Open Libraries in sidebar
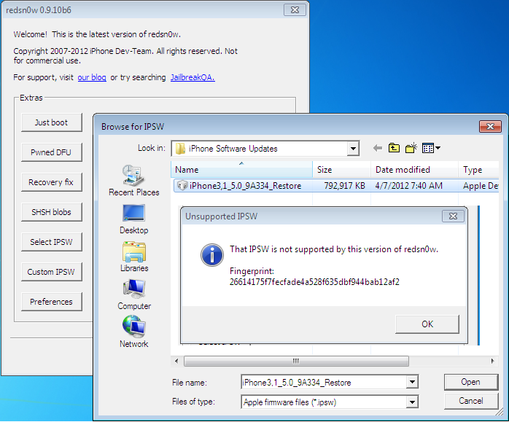 134,257
